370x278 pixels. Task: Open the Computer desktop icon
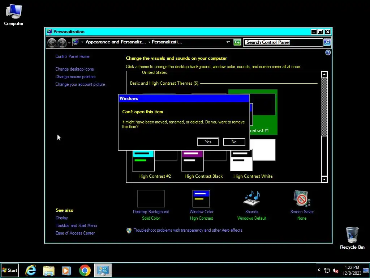pos(14,14)
